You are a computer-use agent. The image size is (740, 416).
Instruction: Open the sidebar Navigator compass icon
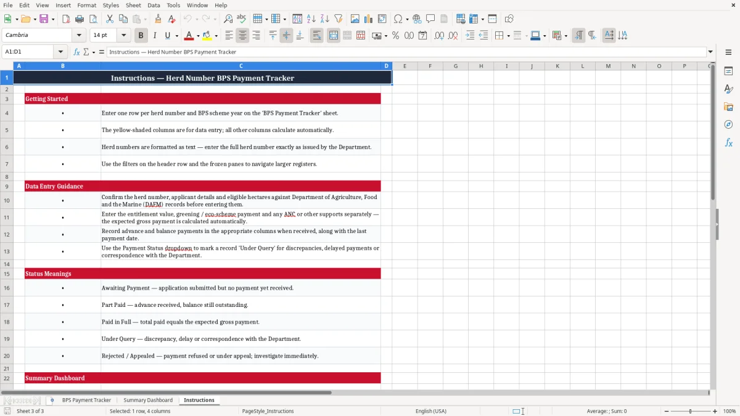728,124
